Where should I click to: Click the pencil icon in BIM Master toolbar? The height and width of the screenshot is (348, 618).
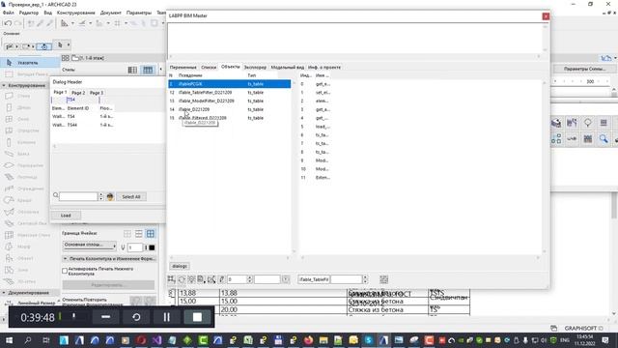[221, 279]
